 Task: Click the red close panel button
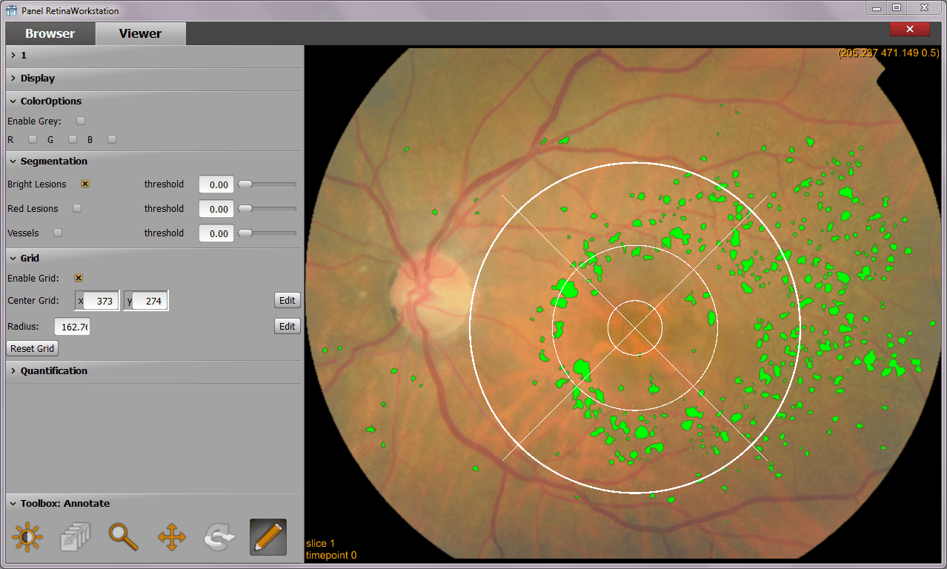[910, 29]
